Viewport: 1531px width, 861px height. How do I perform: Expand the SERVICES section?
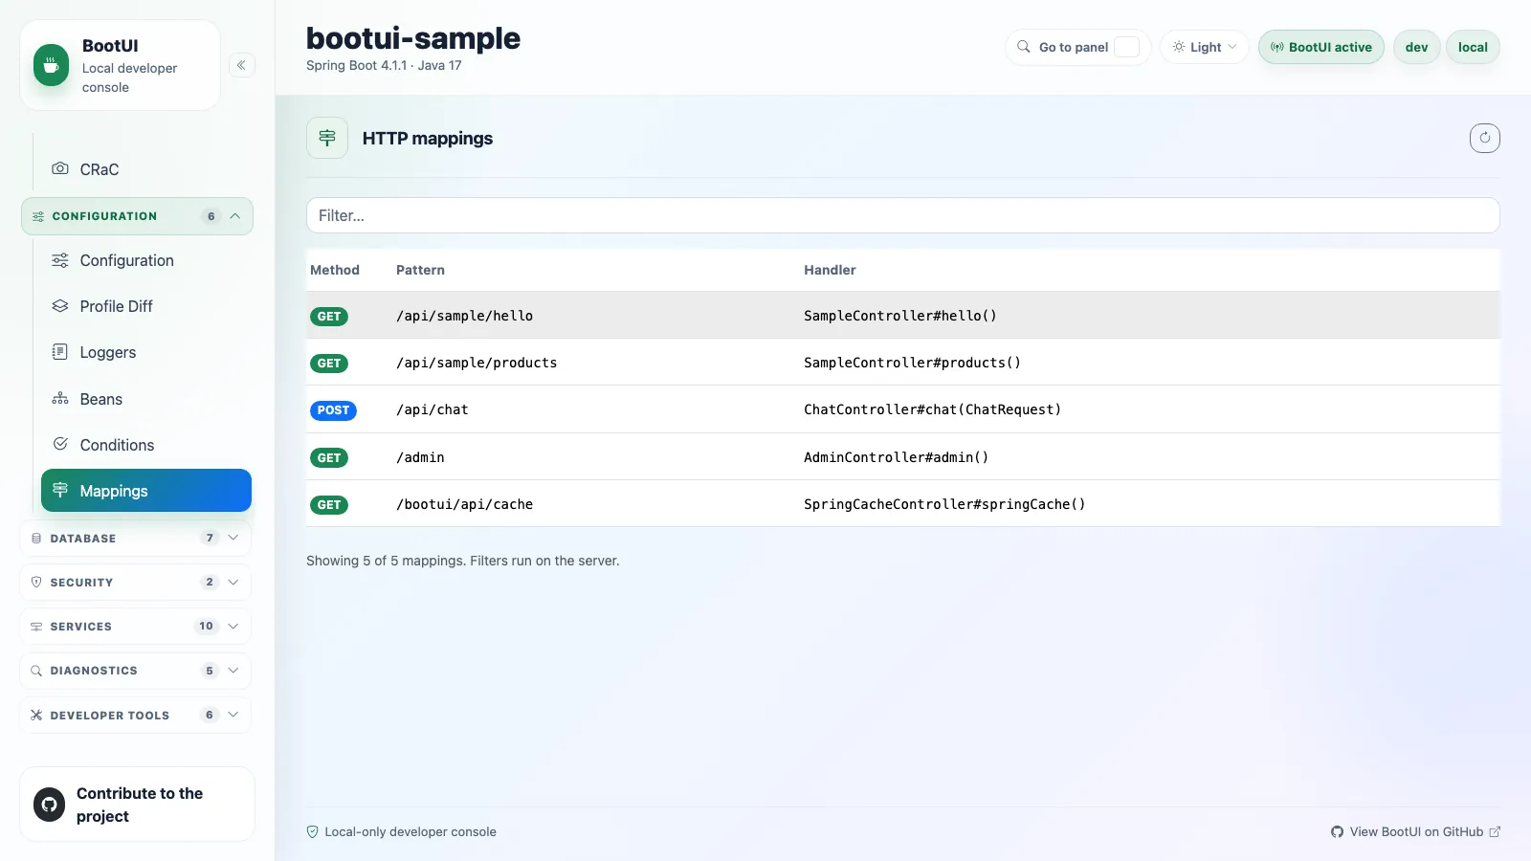click(135, 627)
